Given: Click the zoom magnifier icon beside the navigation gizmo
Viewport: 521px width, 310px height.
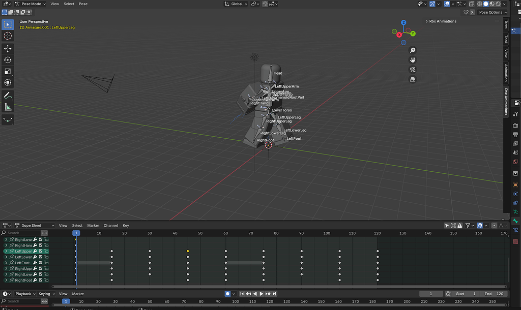Looking at the screenshot, I should pyautogui.click(x=413, y=50).
